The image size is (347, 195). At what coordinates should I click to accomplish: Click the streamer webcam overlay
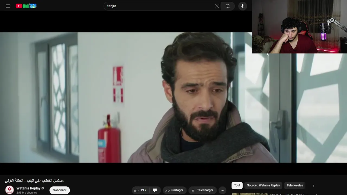pyautogui.click(x=299, y=27)
